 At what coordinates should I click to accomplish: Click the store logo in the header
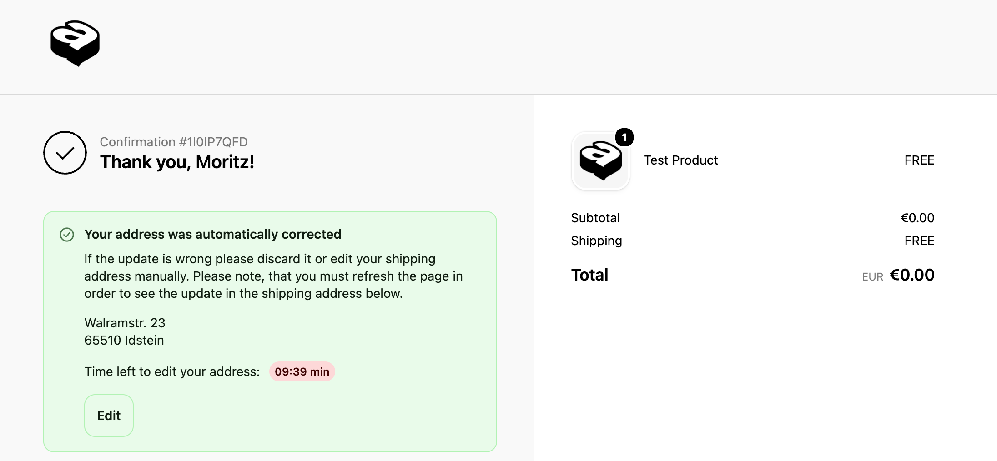pos(75,43)
